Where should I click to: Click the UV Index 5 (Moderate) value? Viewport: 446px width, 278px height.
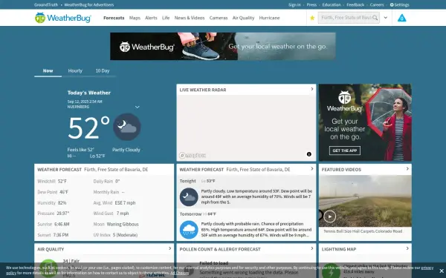click(x=125, y=235)
